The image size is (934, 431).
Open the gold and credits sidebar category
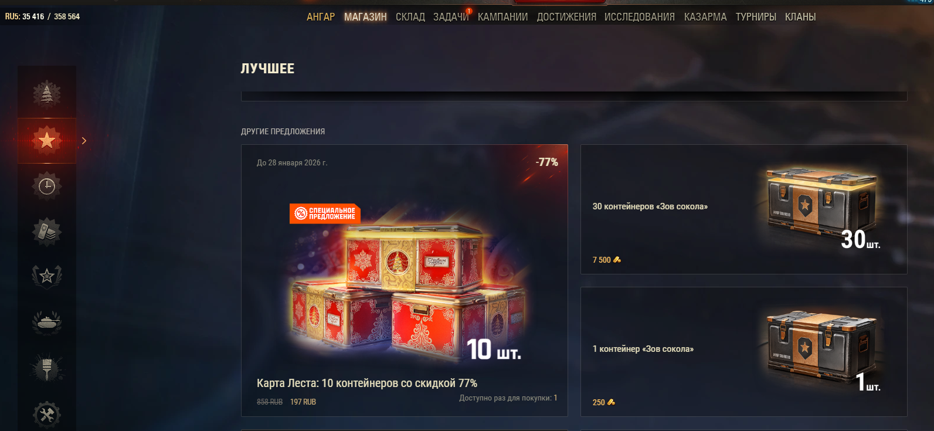tap(47, 232)
